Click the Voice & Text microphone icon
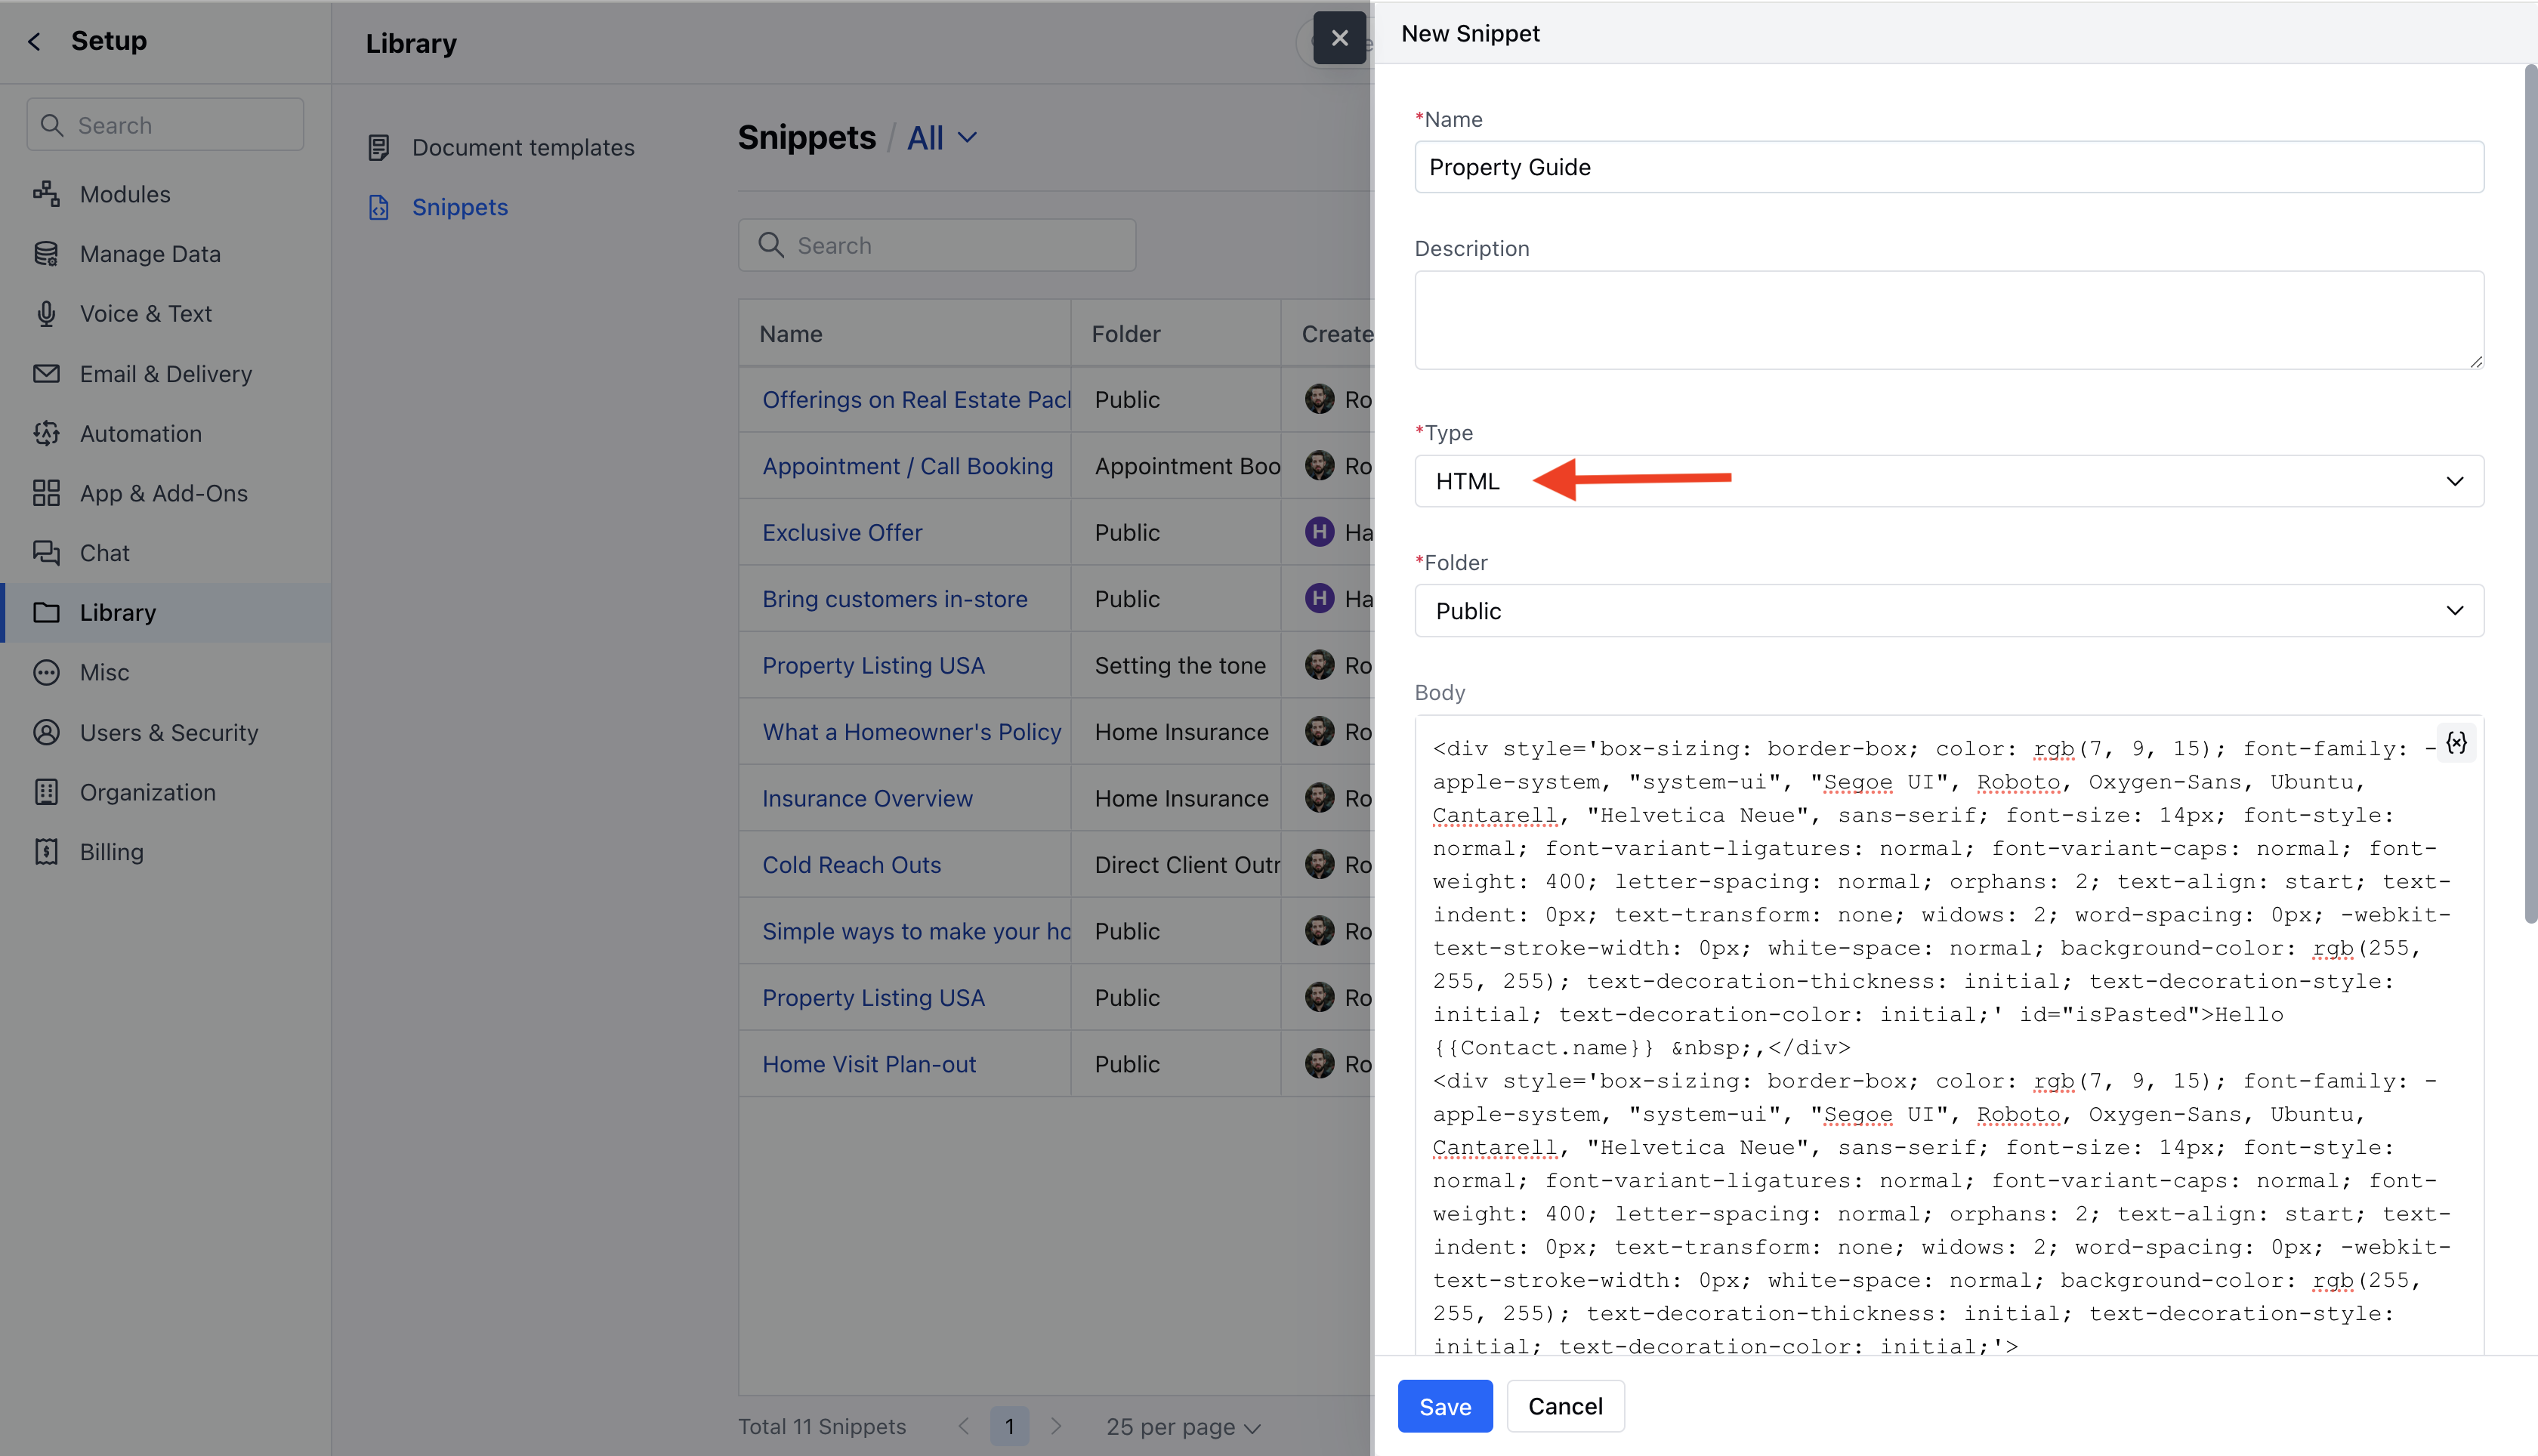 [x=46, y=314]
